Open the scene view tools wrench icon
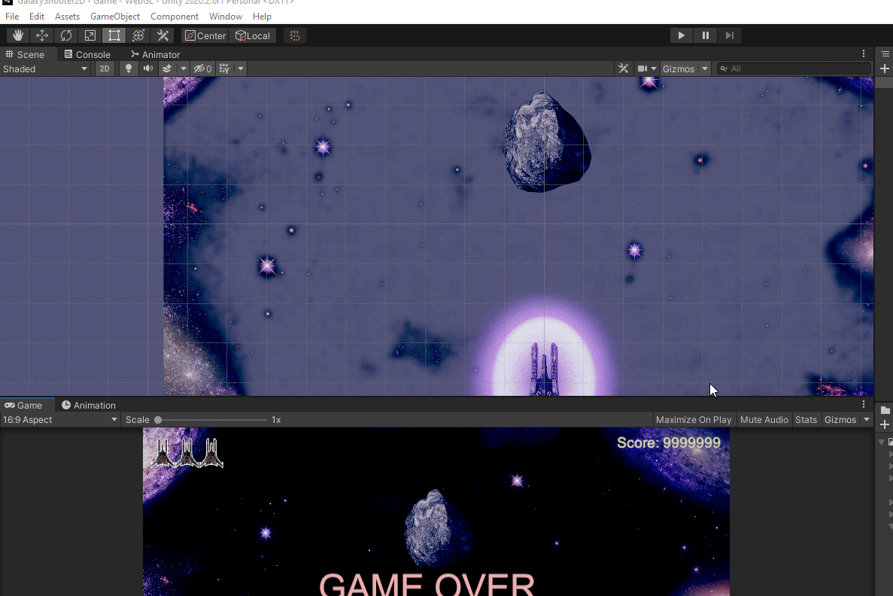 coord(623,69)
